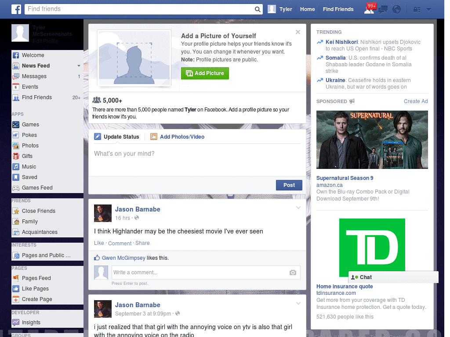Click Tyler name in the top bar
Screen dimensions: 450x337
286,9
